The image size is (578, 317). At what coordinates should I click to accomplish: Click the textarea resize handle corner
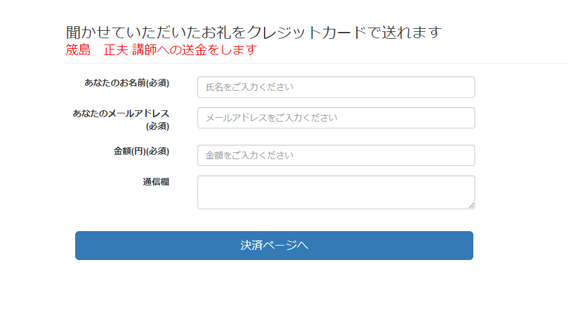coord(471,205)
